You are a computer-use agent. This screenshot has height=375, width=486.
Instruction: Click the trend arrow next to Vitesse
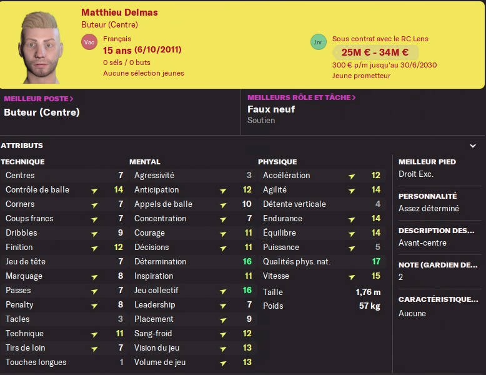(x=352, y=276)
